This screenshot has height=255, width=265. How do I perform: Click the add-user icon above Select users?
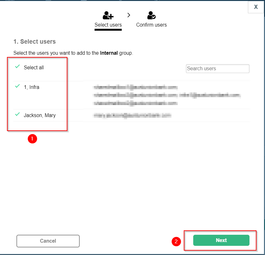click(x=108, y=15)
